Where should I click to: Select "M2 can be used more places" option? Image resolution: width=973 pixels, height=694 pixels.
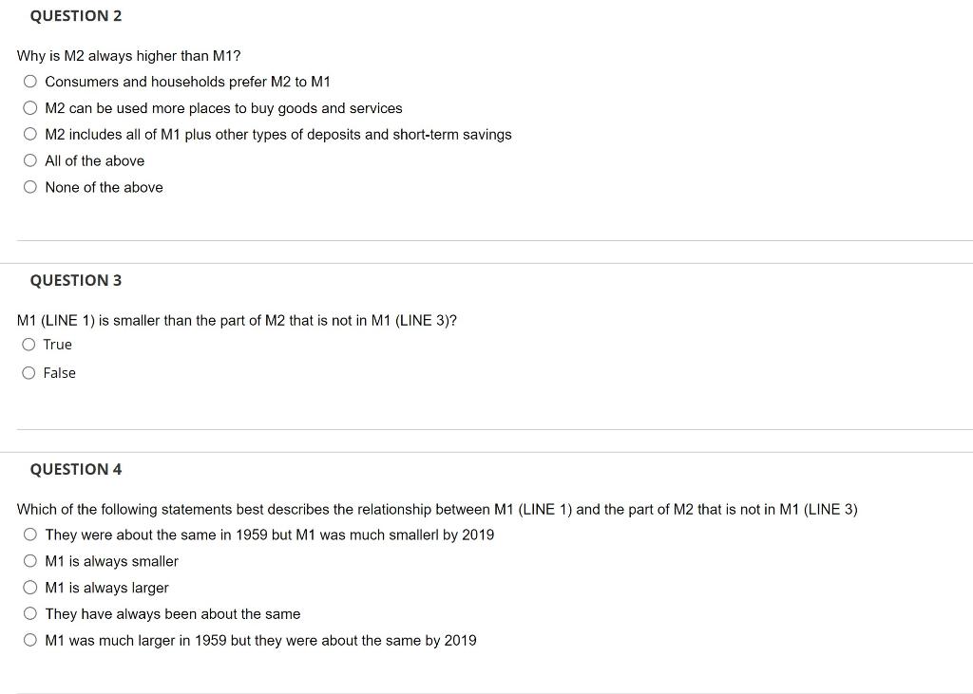click(29, 107)
